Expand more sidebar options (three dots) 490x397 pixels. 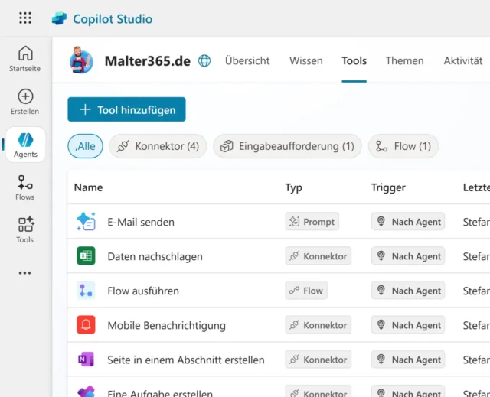25,273
